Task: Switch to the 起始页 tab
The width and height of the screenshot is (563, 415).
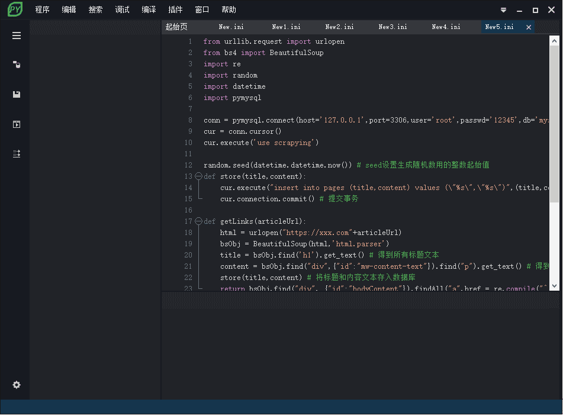Action: (x=176, y=27)
